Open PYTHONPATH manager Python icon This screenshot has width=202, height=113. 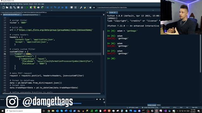click(85, 8)
